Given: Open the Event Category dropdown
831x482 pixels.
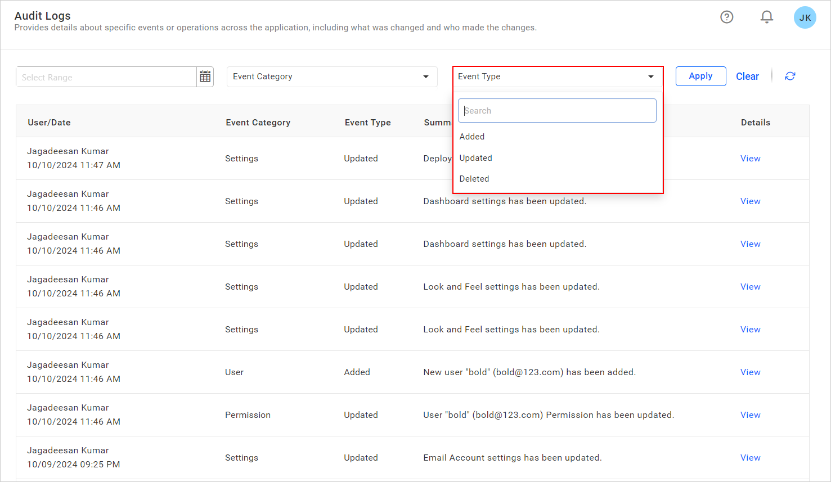Looking at the screenshot, I should coord(331,76).
